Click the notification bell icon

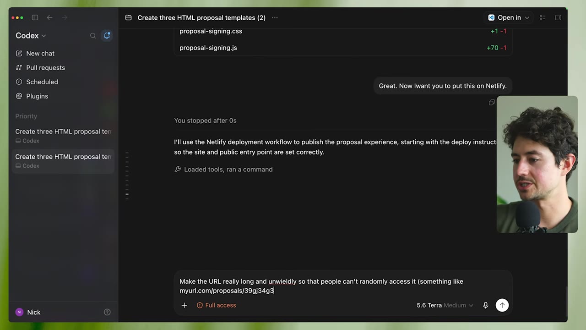107,35
